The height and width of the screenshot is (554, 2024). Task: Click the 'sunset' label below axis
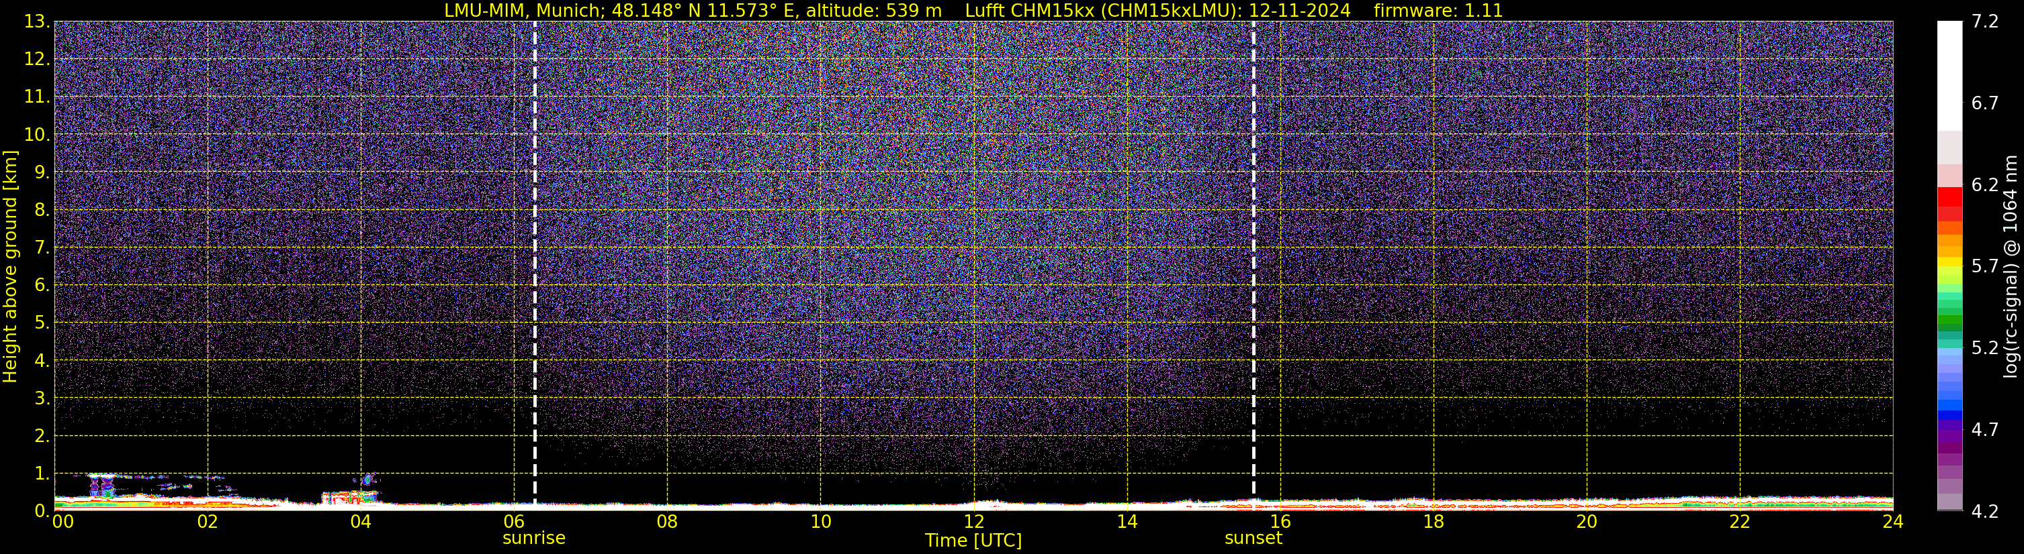pos(1253,539)
